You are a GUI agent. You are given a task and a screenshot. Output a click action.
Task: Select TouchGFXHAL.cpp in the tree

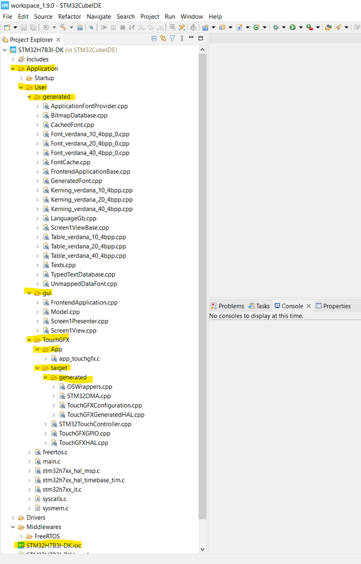[84, 443]
